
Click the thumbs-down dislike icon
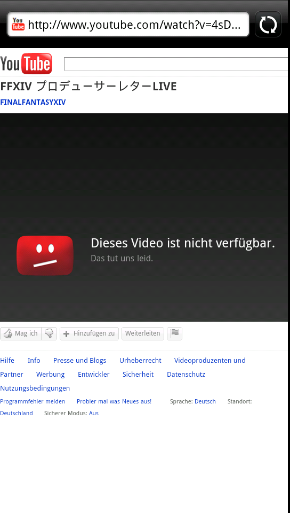tap(49, 333)
